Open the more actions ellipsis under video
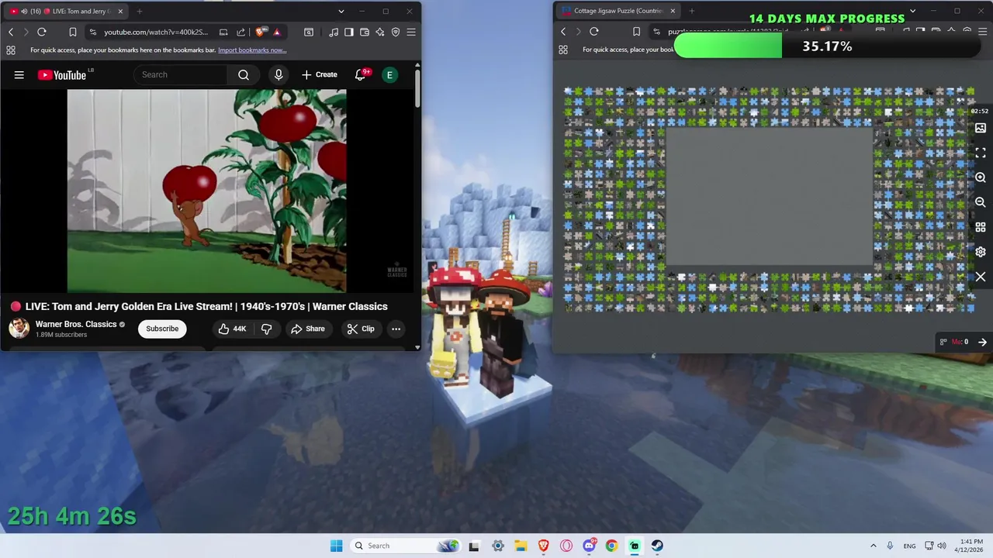This screenshot has height=558, width=993. 396,329
